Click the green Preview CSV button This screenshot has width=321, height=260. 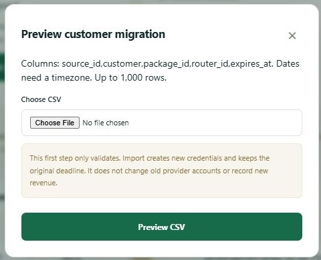(162, 227)
